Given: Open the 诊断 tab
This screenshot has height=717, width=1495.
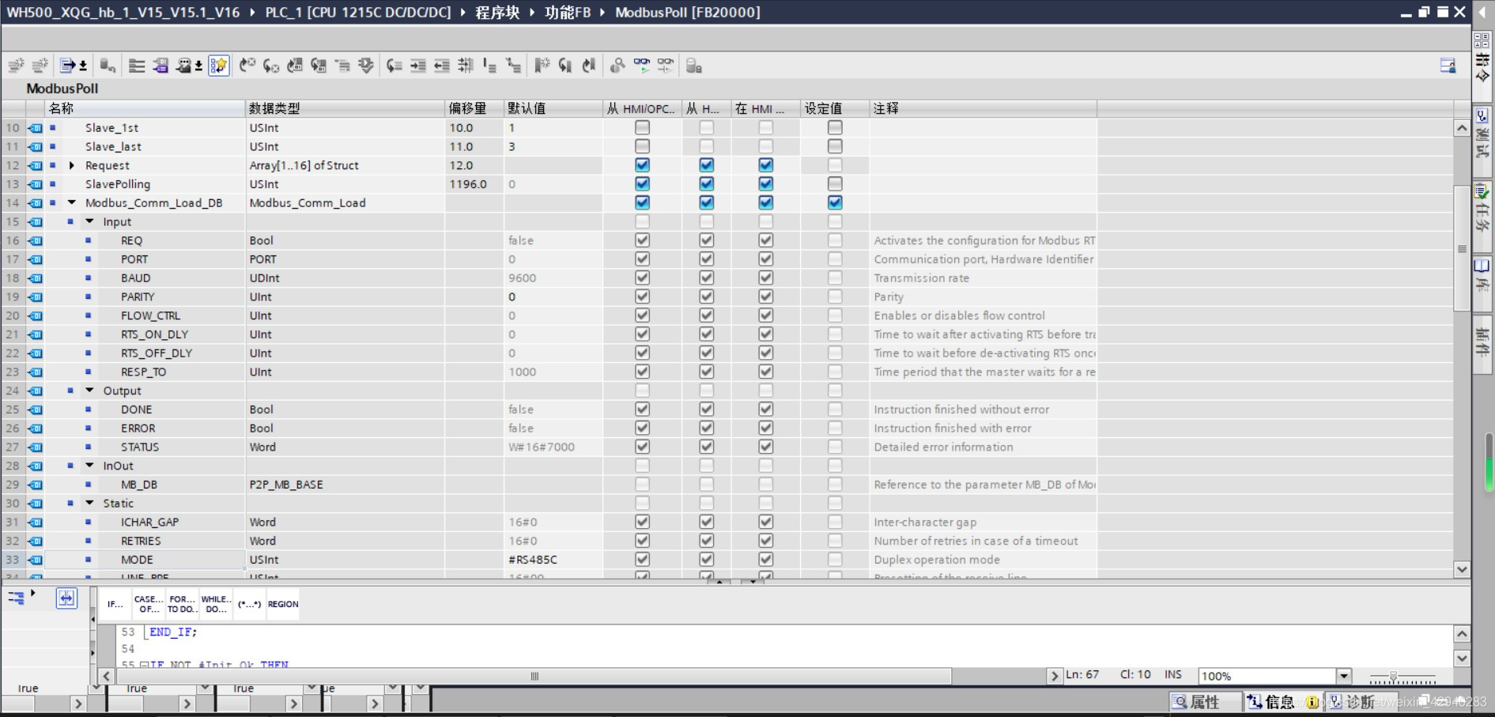Looking at the screenshot, I should (1360, 702).
